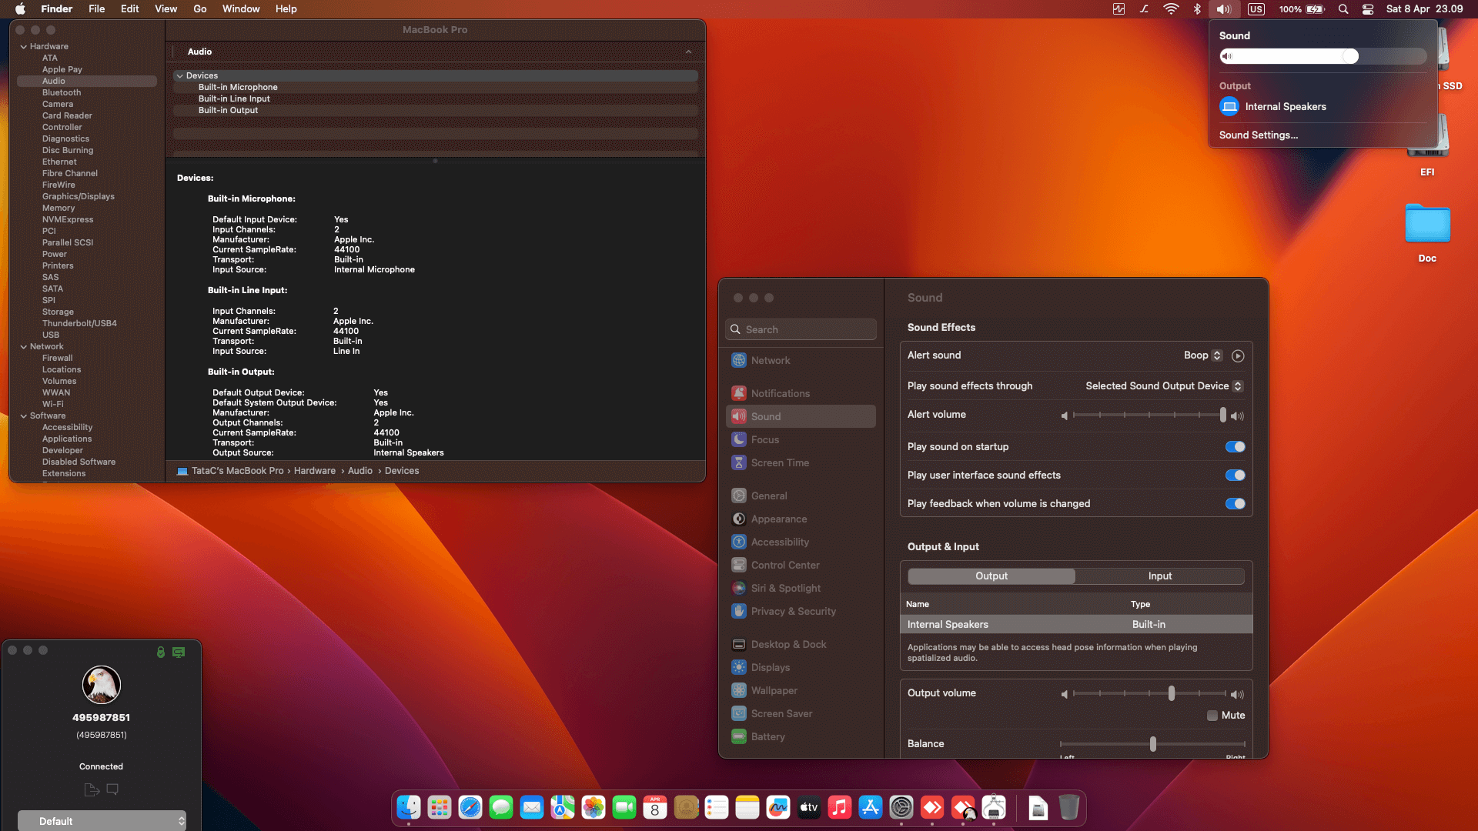The width and height of the screenshot is (1478, 831).
Task: Collapse the Devices disclosure triangle in the Audio list
Action: [179, 76]
